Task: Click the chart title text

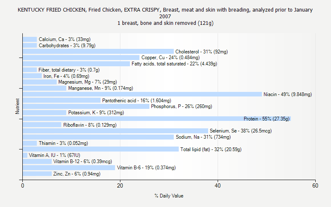Action: tap(165, 16)
